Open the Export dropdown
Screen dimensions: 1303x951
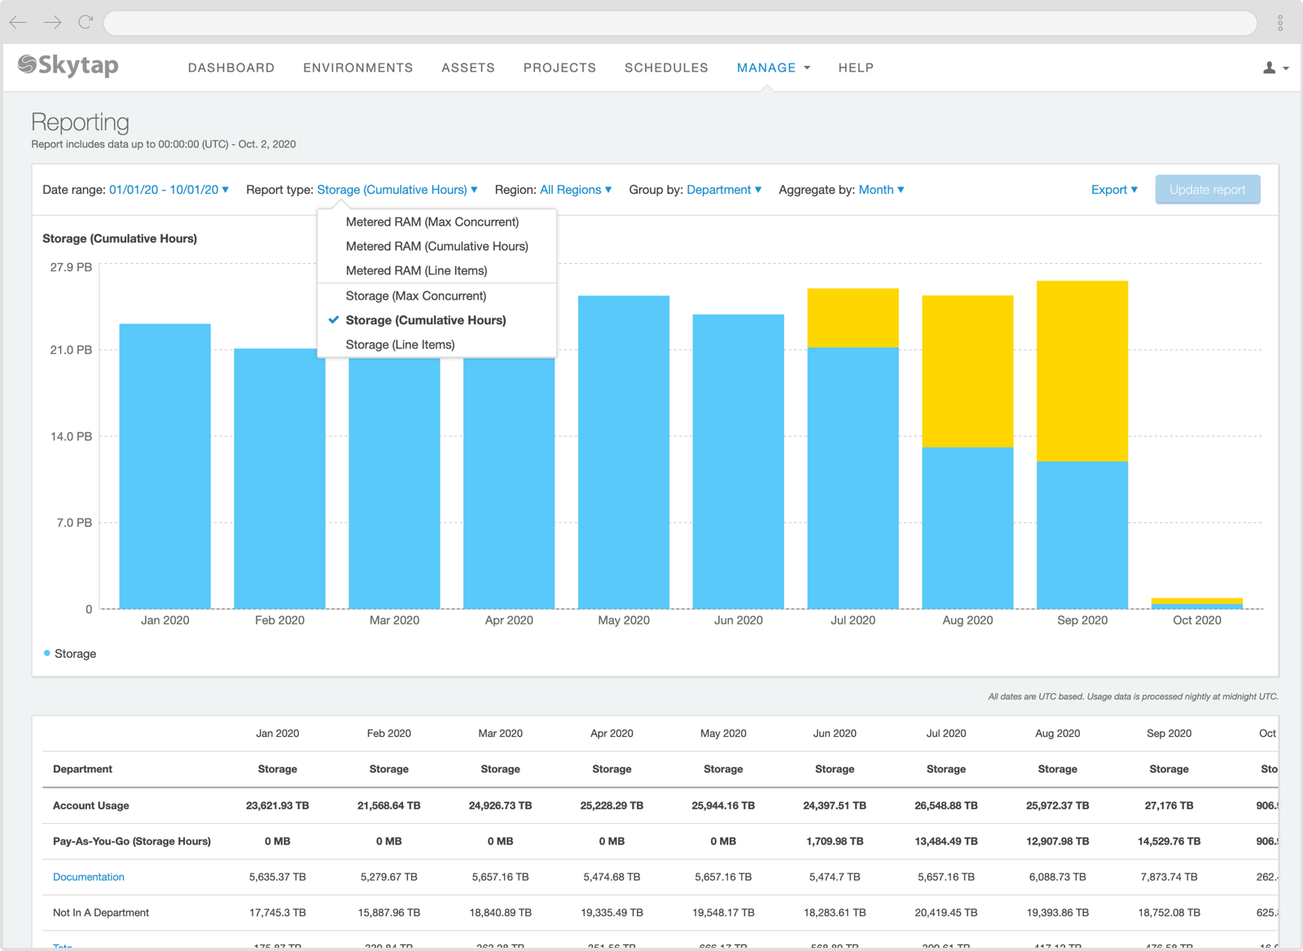tap(1113, 190)
